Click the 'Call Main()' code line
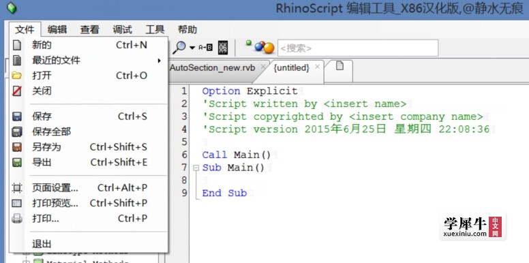 tap(237, 155)
